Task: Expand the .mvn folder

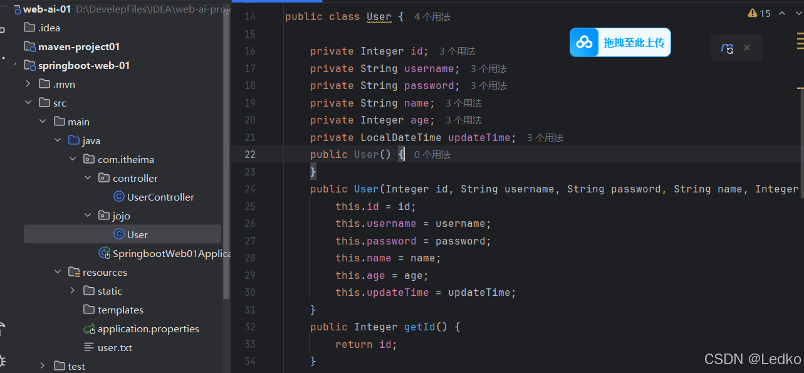Action: point(28,84)
